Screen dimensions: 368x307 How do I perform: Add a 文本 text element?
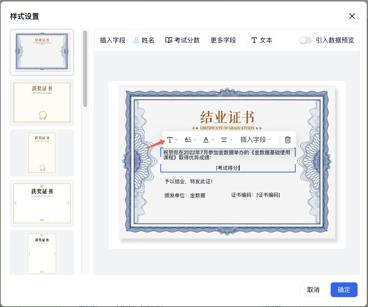(x=261, y=40)
